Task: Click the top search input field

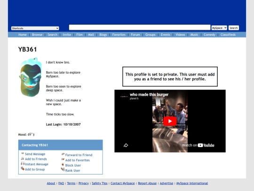Action: coord(140,27)
